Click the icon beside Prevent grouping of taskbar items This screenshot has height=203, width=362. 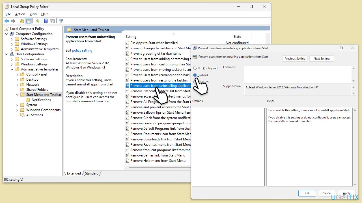pyautogui.click(x=127, y=54)
